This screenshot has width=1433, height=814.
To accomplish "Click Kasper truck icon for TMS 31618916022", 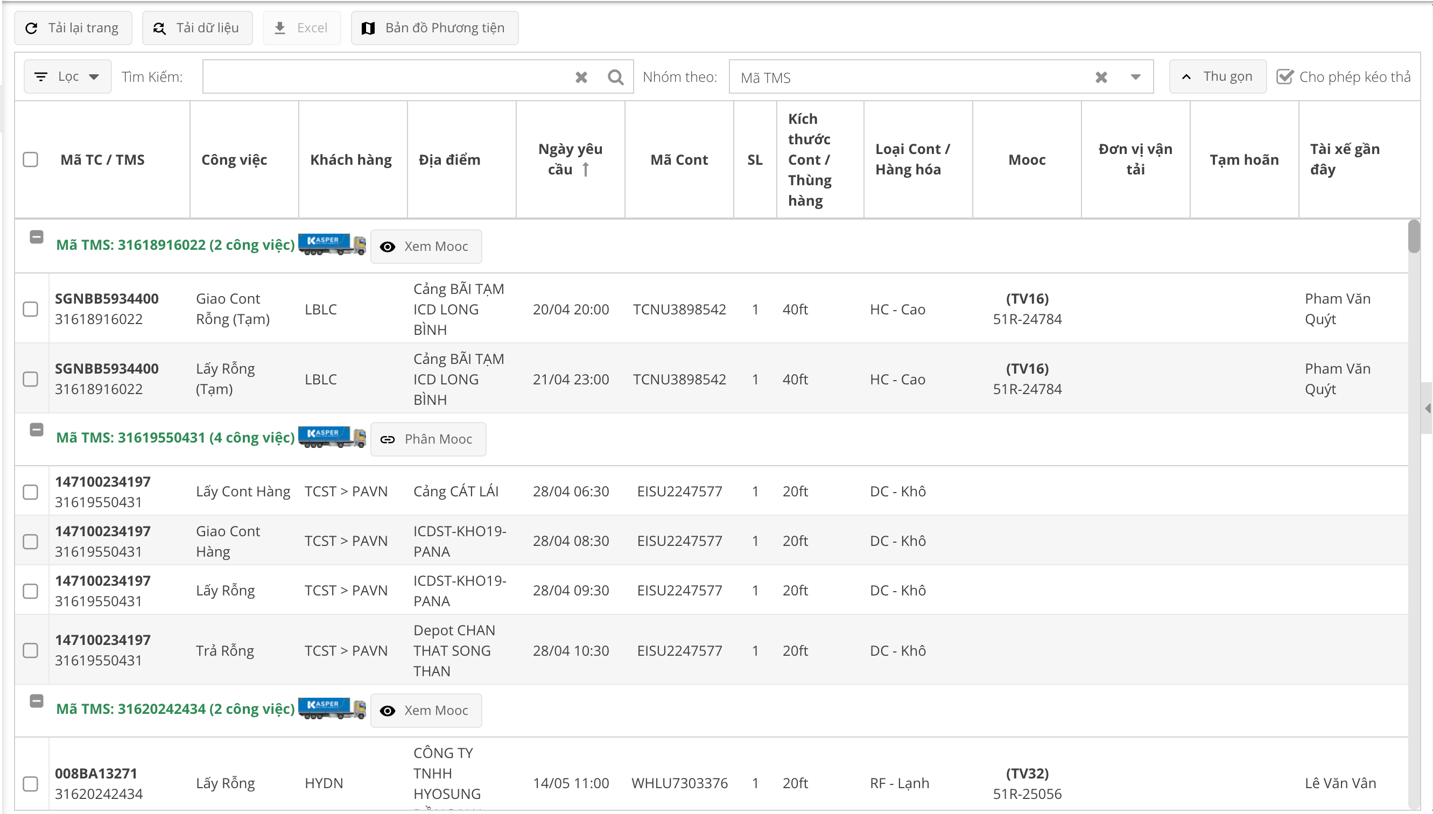I will point(332,245).
